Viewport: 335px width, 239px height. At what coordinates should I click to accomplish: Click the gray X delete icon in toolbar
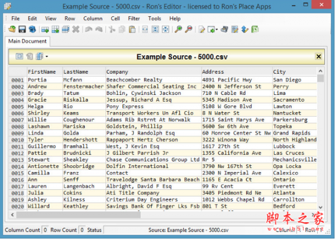click(76, 29)
